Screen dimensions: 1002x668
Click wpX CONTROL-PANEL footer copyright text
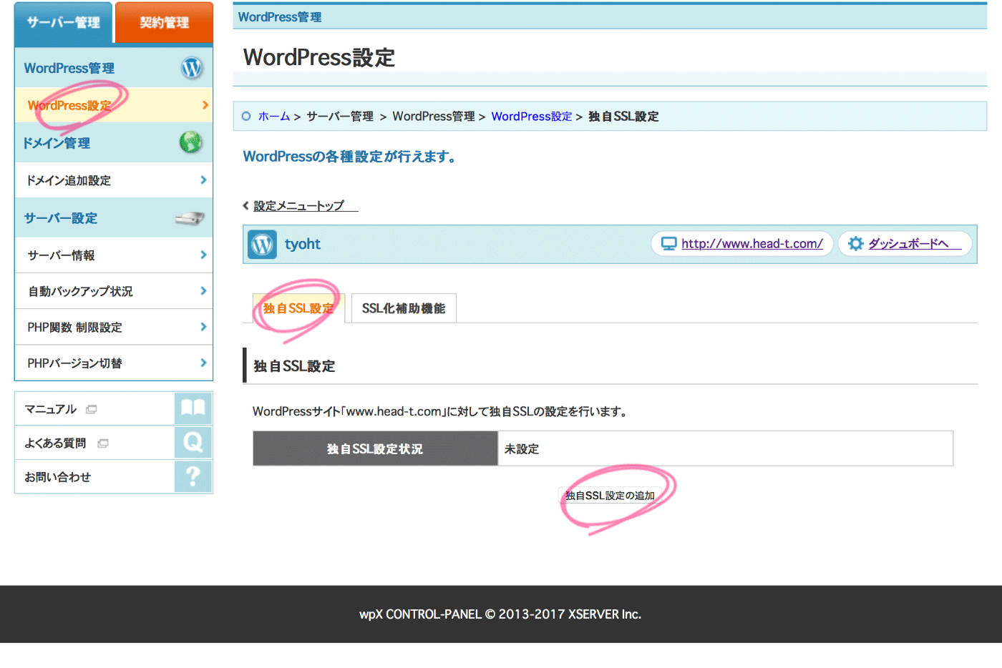click(500, 614)
